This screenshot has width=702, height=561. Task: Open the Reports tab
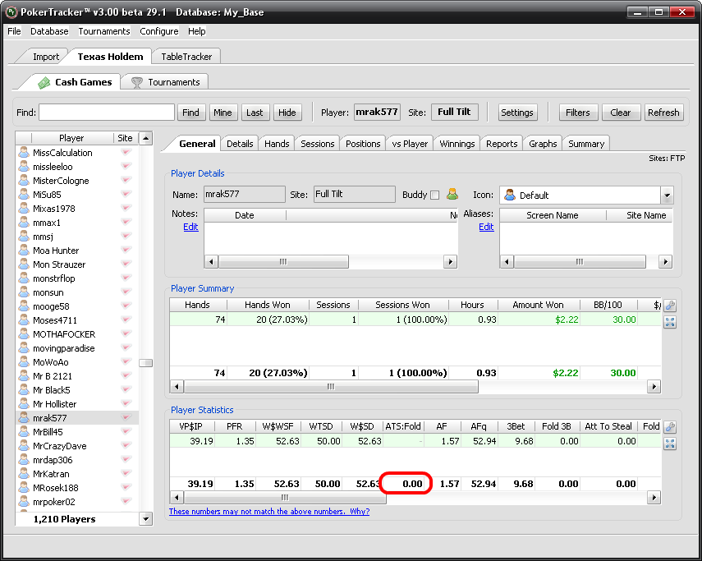(x=502, y=144)
